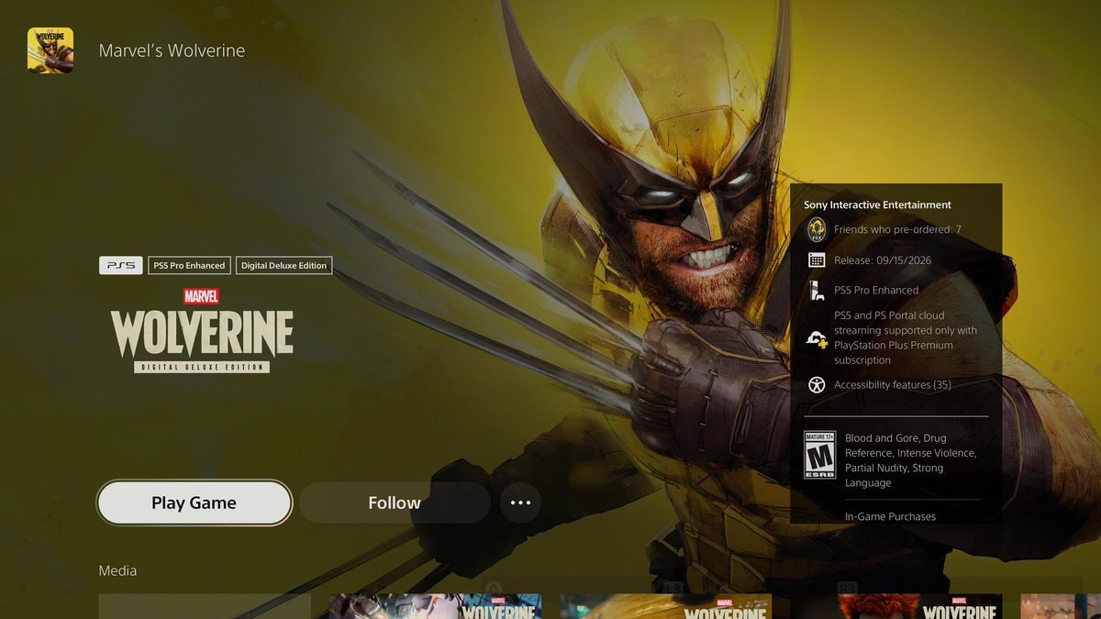Open 'Accessibility features (35)' entry

click(893, 385)
